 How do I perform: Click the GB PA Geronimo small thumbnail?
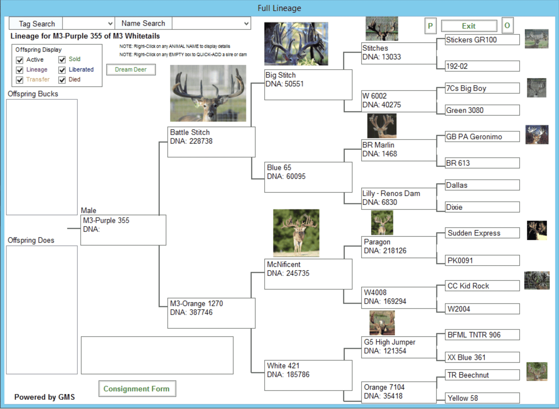point(536,135)
